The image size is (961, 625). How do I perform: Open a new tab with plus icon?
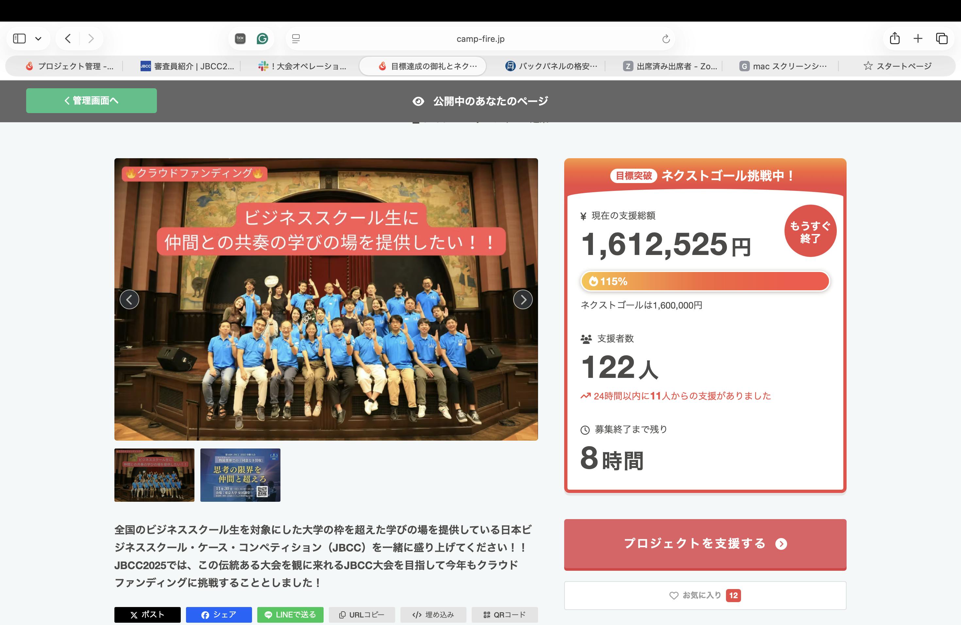click(918, 38)
